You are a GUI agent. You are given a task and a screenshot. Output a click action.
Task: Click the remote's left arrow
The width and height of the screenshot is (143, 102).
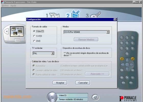click(x=123, y=65)
